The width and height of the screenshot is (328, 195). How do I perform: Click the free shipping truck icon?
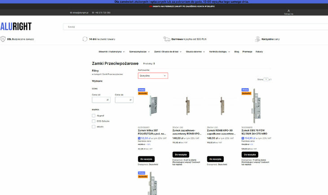[167, 39]
